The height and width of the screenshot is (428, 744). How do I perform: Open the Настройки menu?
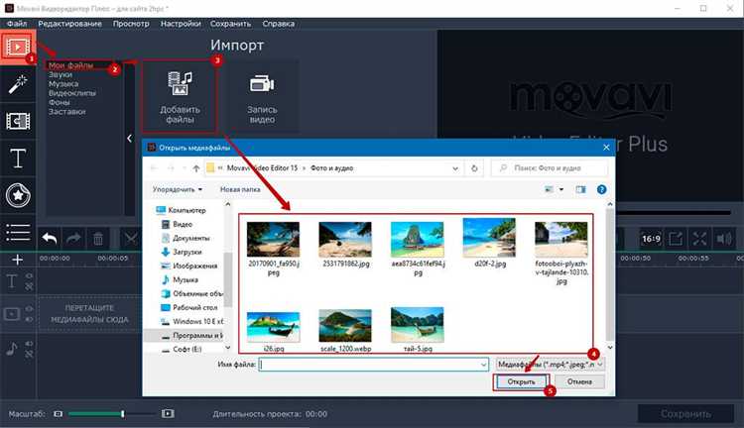click(181, 24)
